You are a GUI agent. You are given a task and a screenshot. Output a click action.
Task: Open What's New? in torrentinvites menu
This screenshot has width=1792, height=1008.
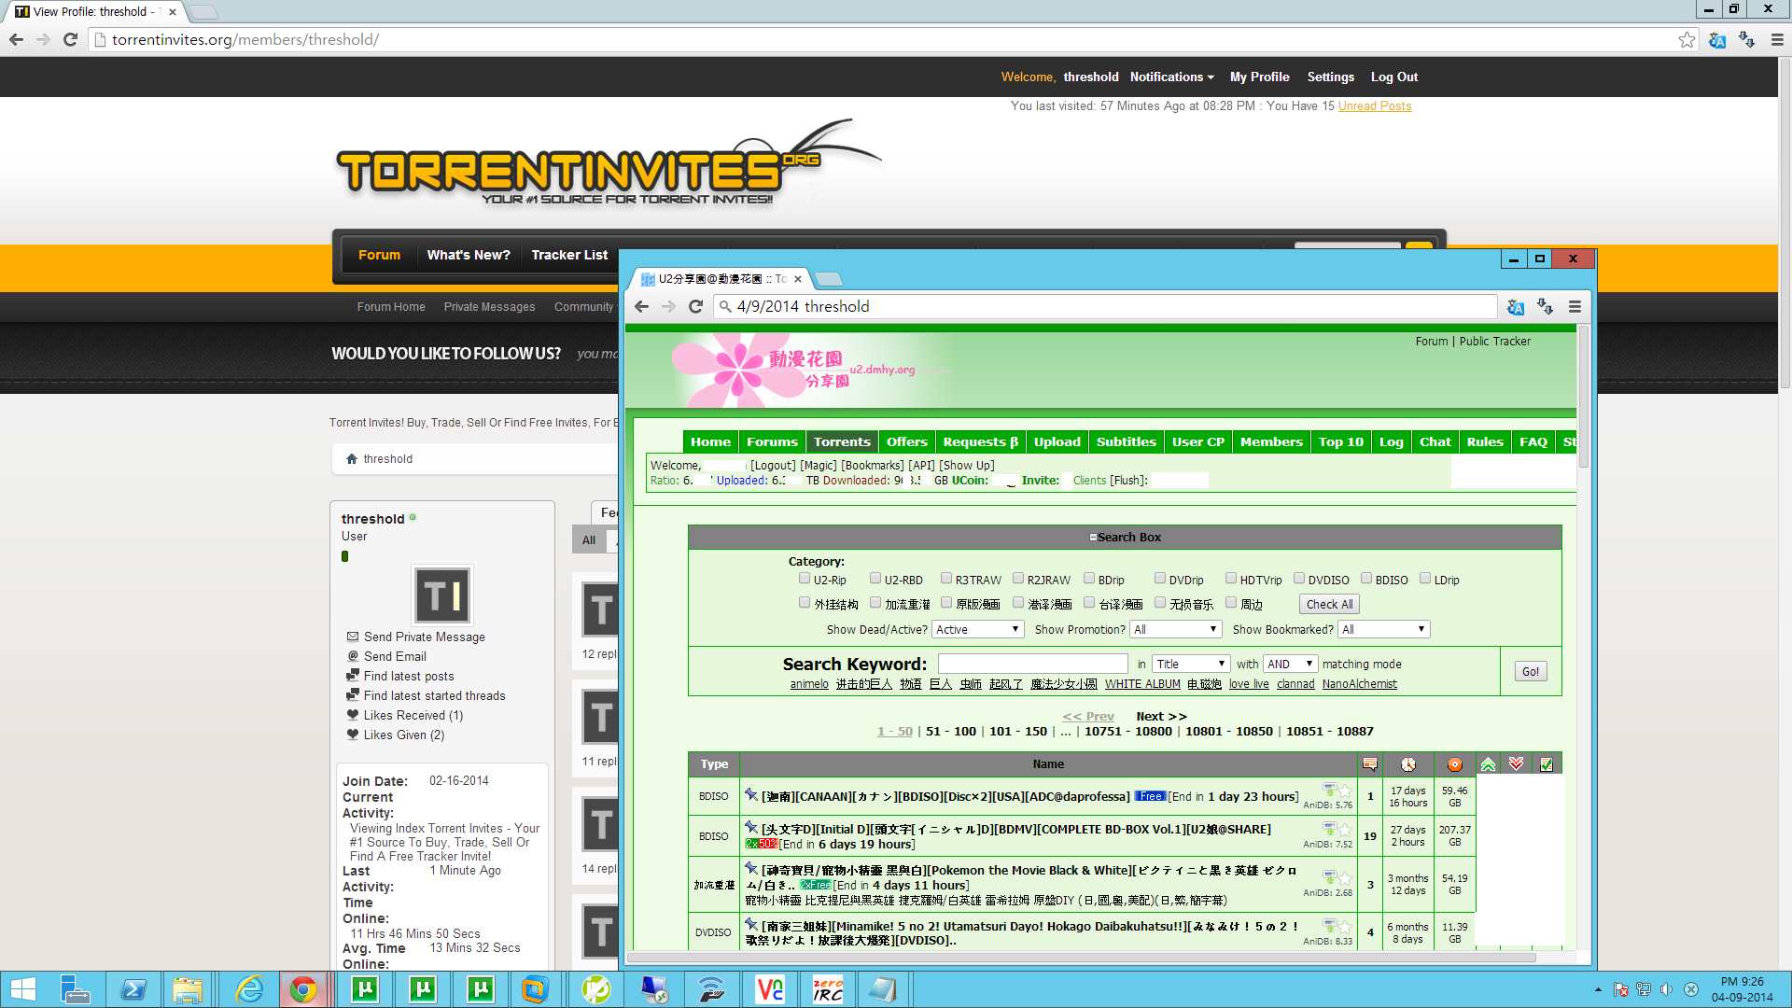click(469, 255)
